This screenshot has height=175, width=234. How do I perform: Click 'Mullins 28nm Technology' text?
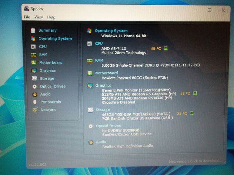pos(124,53)
